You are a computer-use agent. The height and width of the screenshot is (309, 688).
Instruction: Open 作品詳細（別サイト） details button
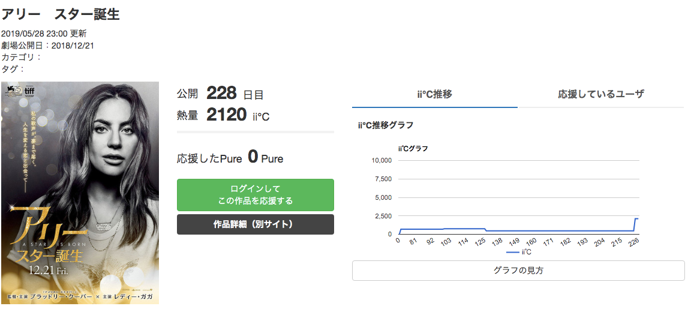pyautogui.click(x=256, y=224)
